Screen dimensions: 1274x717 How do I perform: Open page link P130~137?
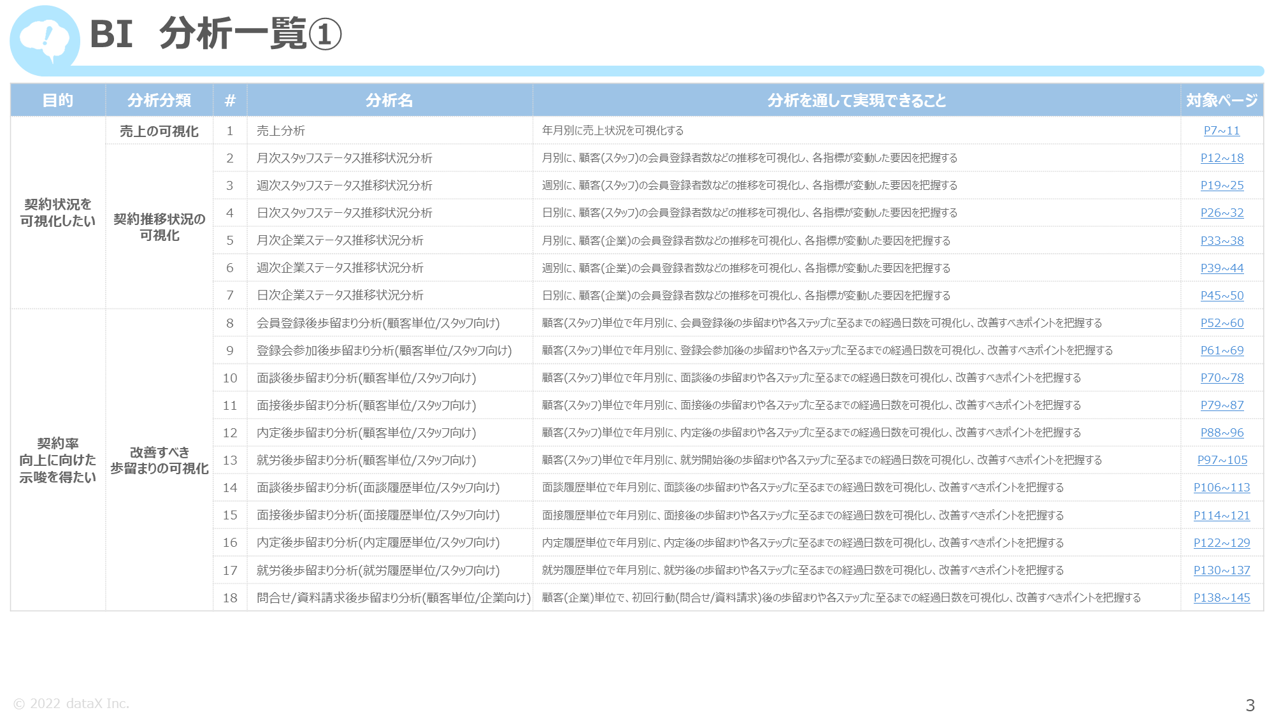[1222, 570]
